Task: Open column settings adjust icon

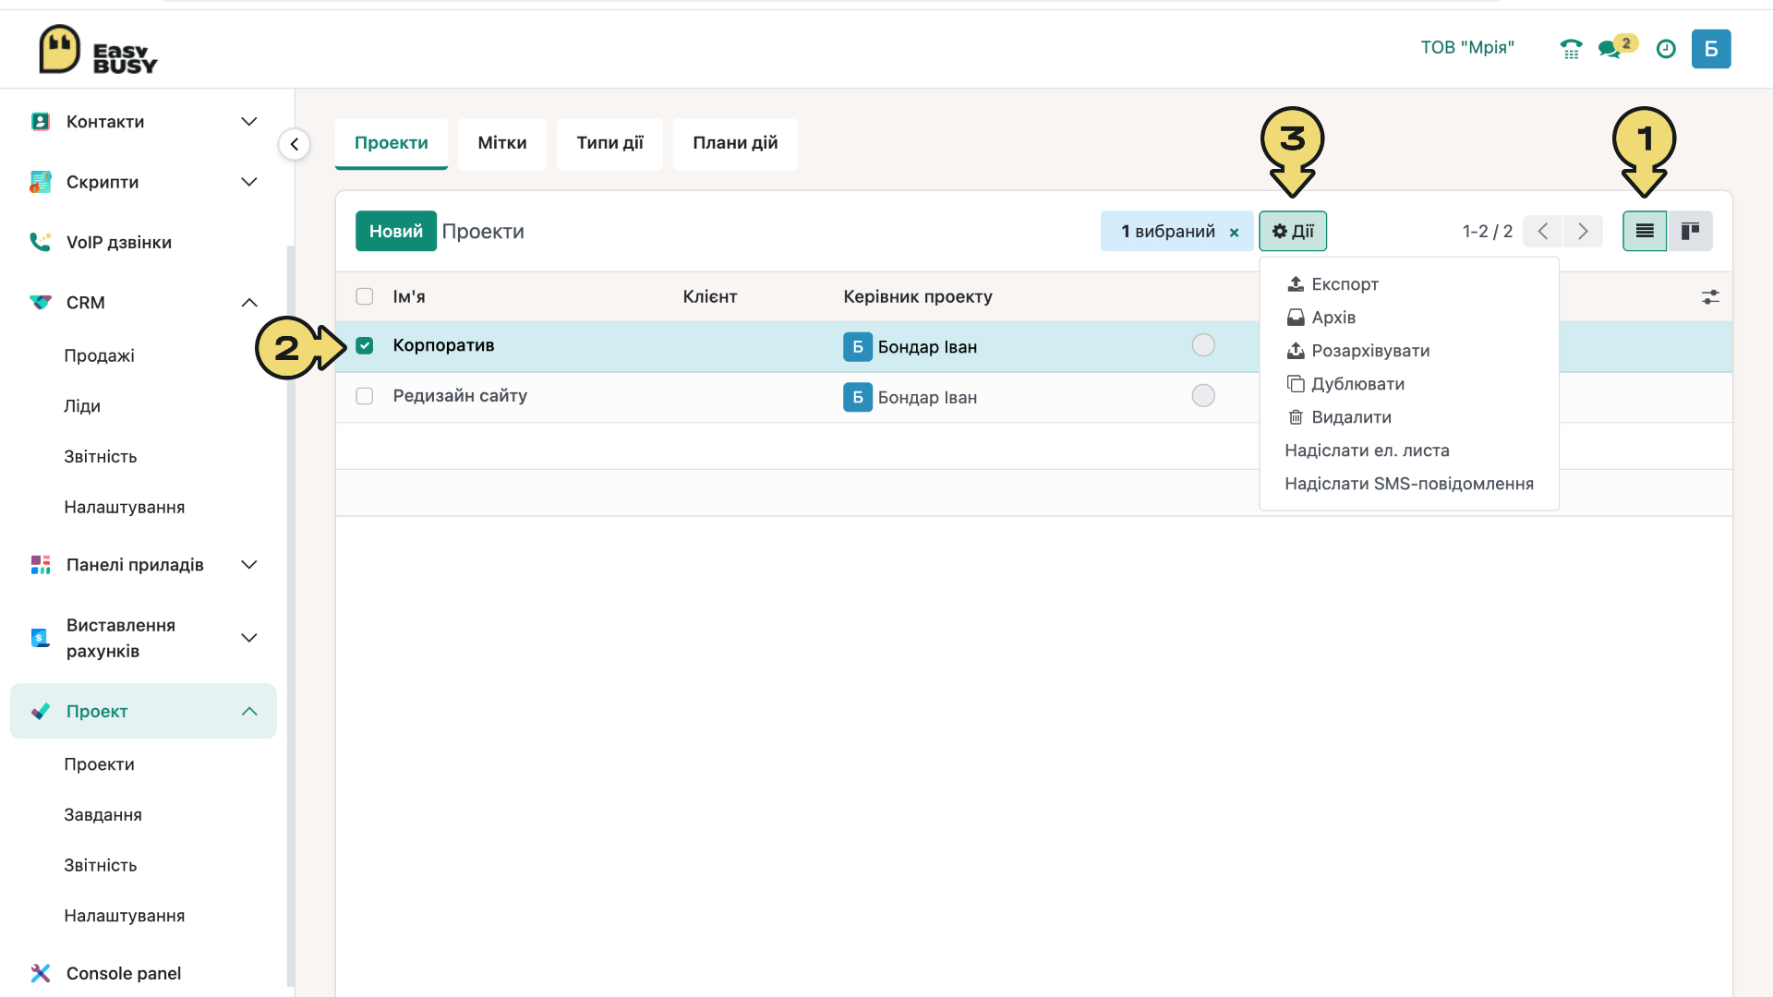Action: point(1710,297)
